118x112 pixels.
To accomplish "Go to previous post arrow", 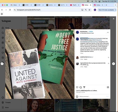I will tap(2, 64).
